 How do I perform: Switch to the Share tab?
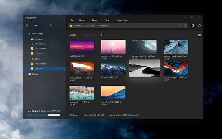(95, 20)
